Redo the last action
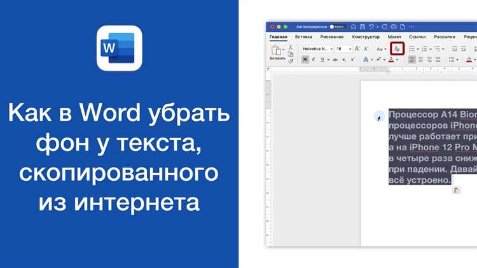477x268 pixels. pos(385,27)
